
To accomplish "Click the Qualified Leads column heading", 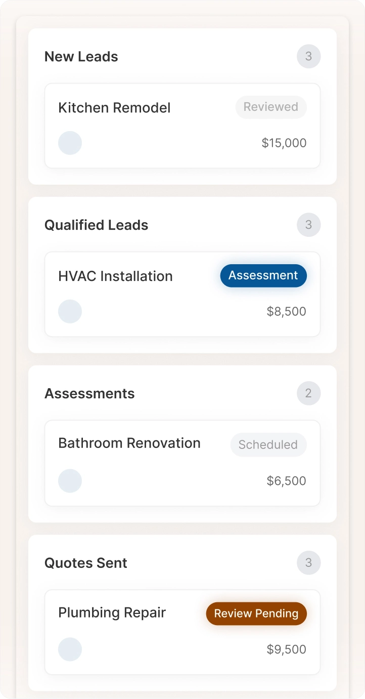I will [x=97, y=225].
